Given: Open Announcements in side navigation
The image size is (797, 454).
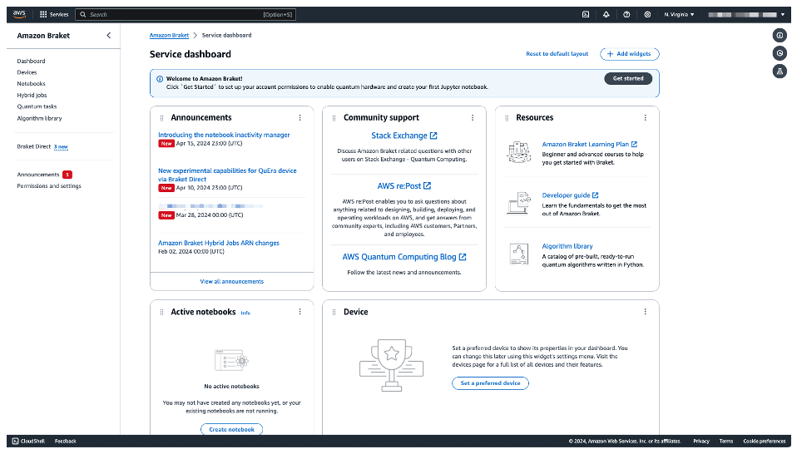Looking at the screenshot, I should coord(38,175).
